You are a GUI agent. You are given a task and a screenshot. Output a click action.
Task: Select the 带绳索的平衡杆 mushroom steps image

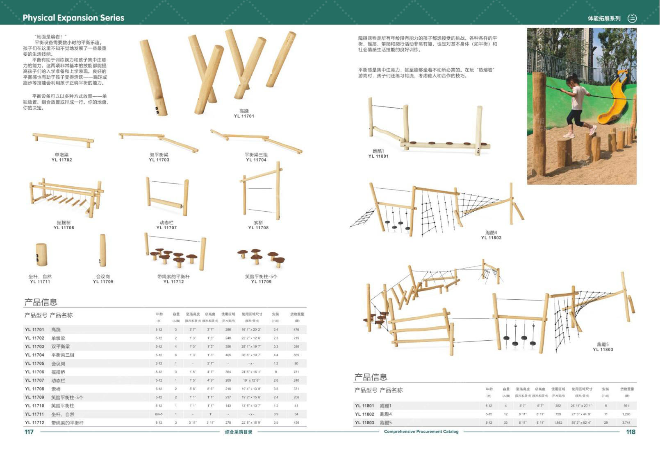(x=175, y=252)
